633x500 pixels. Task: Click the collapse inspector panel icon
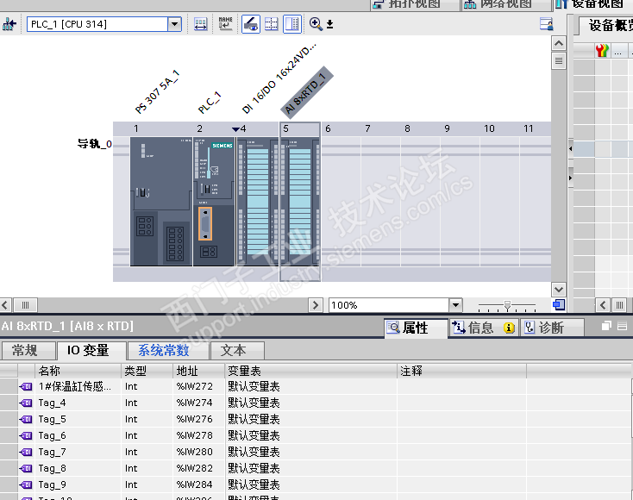[x=622, y=326]
